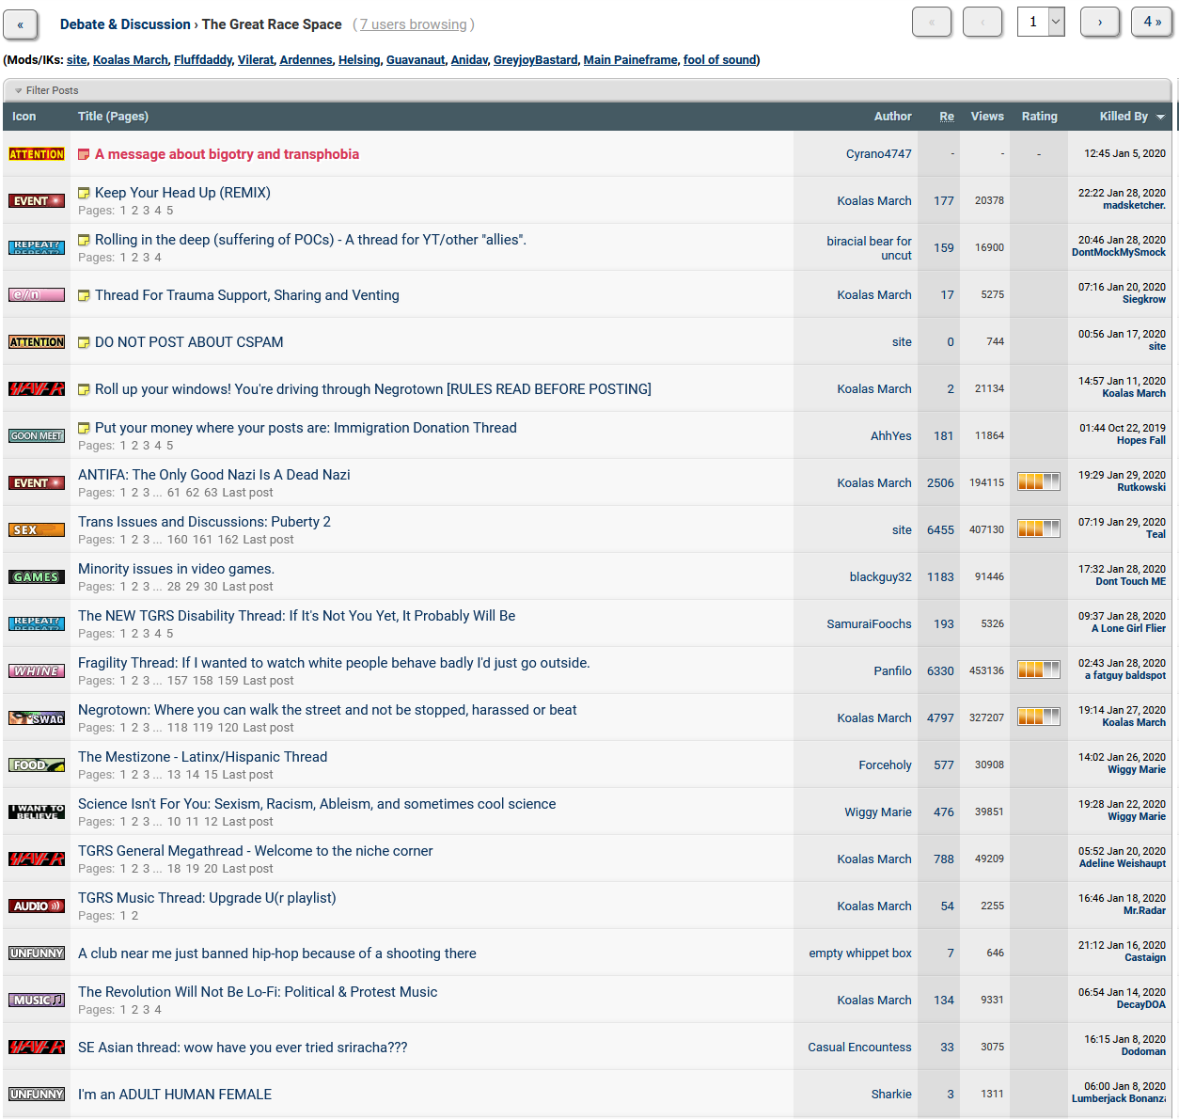Click WAR tag icon on TGRS General Megathread
Image resolution: width=1179 pixels, height=1119 pixels.
[37, 859]
